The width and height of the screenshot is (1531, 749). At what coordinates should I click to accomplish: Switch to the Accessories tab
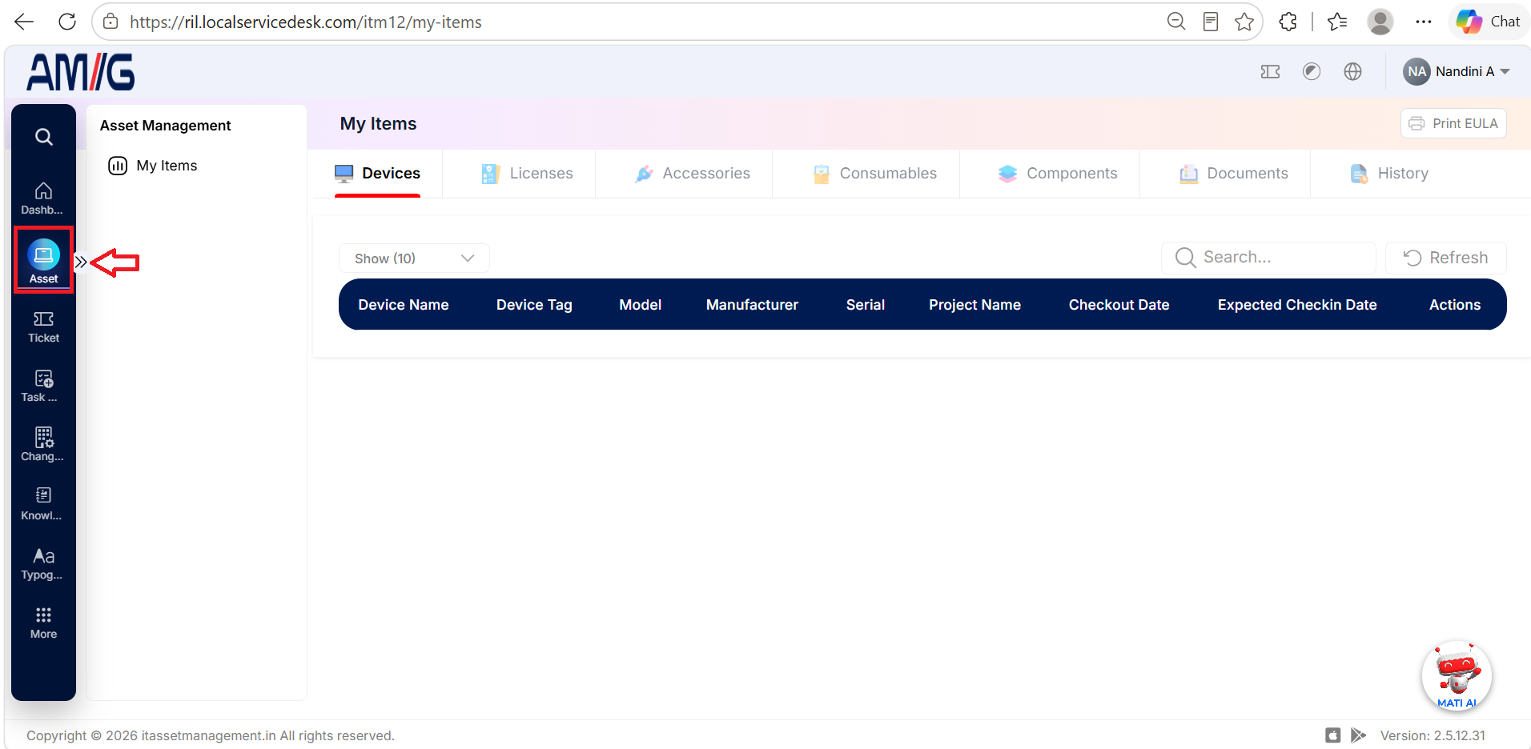coord(693,174)
